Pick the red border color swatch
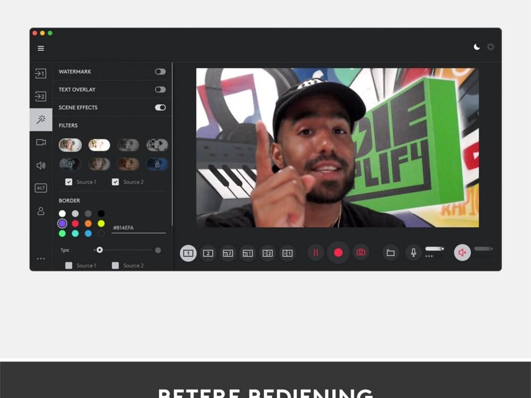Image resolution: width=531 pixels, height=398 pixels. tap(75, 223)
